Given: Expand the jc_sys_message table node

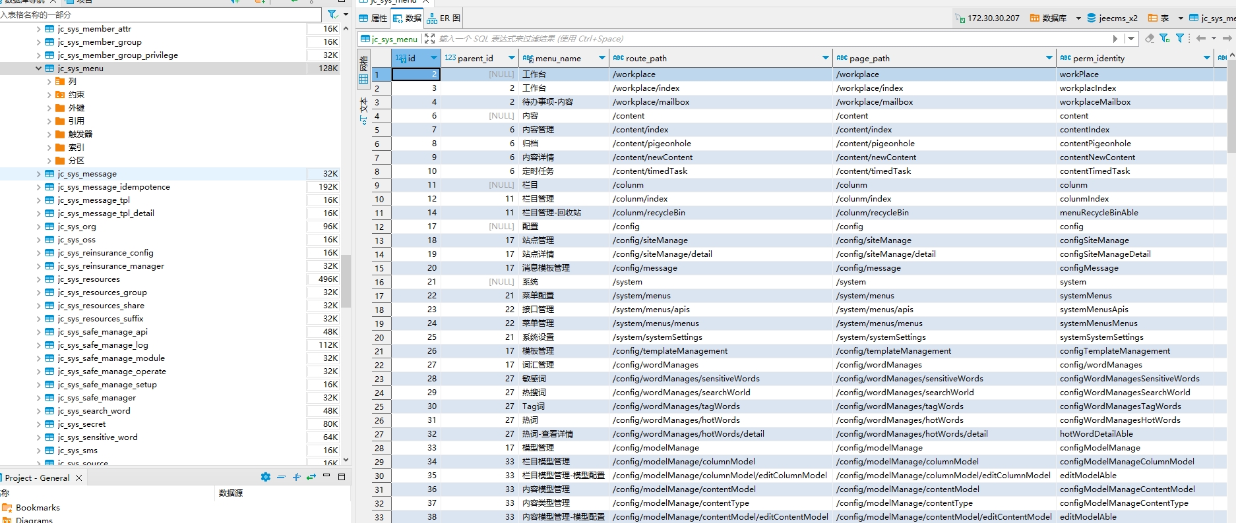Looking at the screenshot, I should [x=38, y=174].
